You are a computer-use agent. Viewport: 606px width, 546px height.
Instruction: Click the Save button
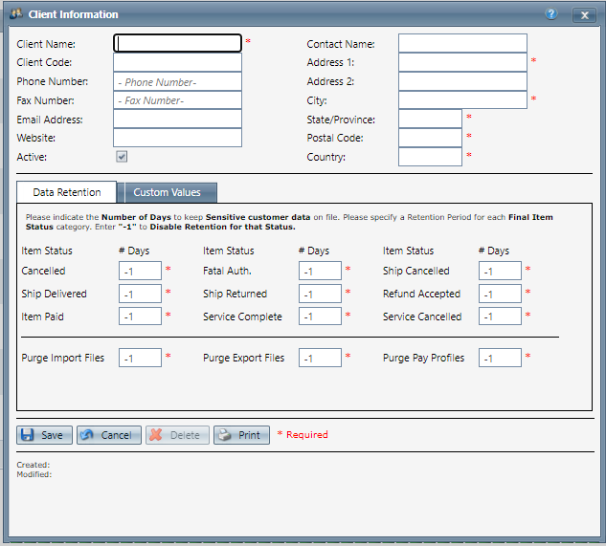tap(44, 435)
